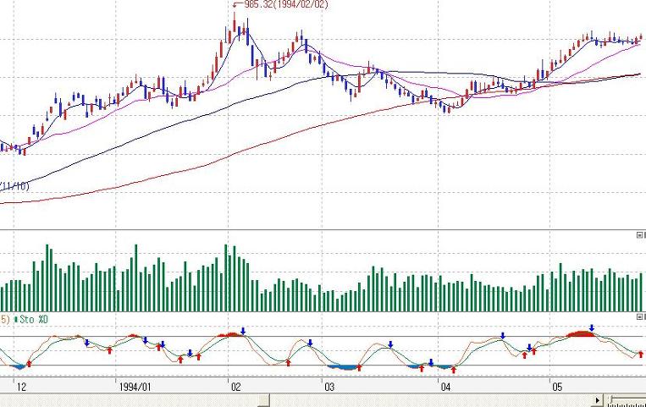Click the peak candlestick below the 985.32 label
Image resolution: width=646 pixels, height=407 pixels.
pos(235,23)
